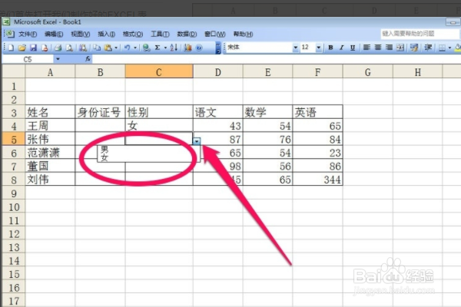Click the Research icon in the toolbar
Screen dimensions: 461x307
83,48
